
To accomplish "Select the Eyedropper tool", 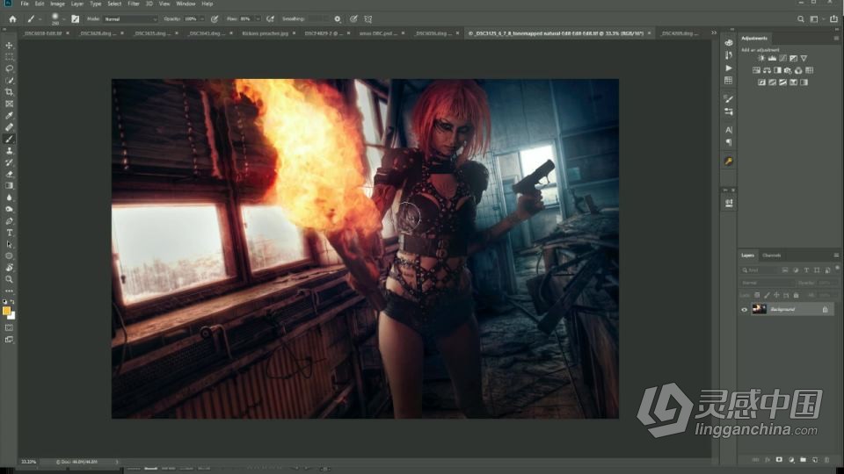I will pos(9,116).
